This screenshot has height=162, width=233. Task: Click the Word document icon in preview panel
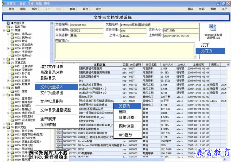(x=213, y=28)
